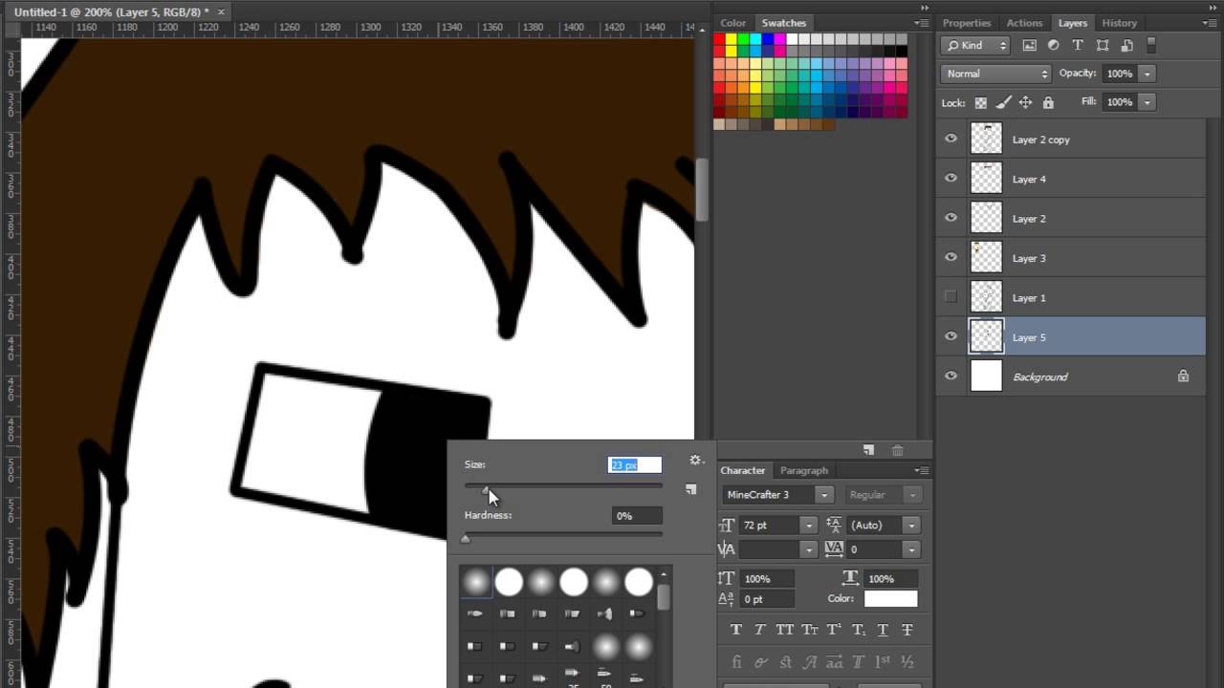Enable OpenType fractions icon

coord(907,662)
